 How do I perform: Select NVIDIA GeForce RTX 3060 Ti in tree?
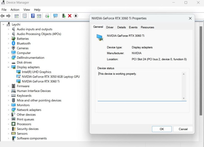point(41,81)
